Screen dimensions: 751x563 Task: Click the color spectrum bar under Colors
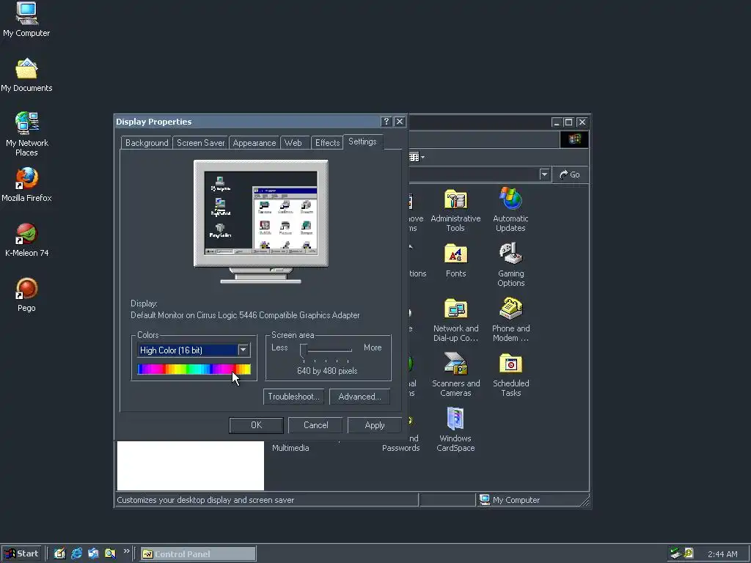[194, 369]
